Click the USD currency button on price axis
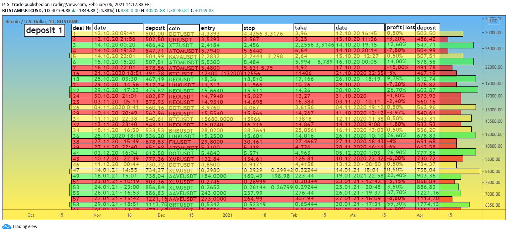Image resolution: width=508 pixels, height=233 pixels. click(494, 21)
